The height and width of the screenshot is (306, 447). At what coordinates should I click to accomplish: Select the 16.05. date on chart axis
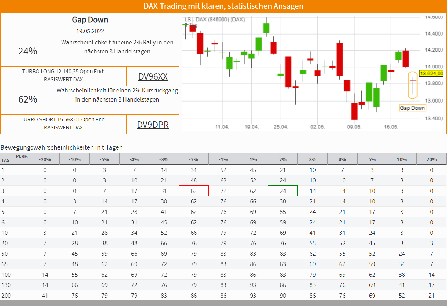(391, 127)
